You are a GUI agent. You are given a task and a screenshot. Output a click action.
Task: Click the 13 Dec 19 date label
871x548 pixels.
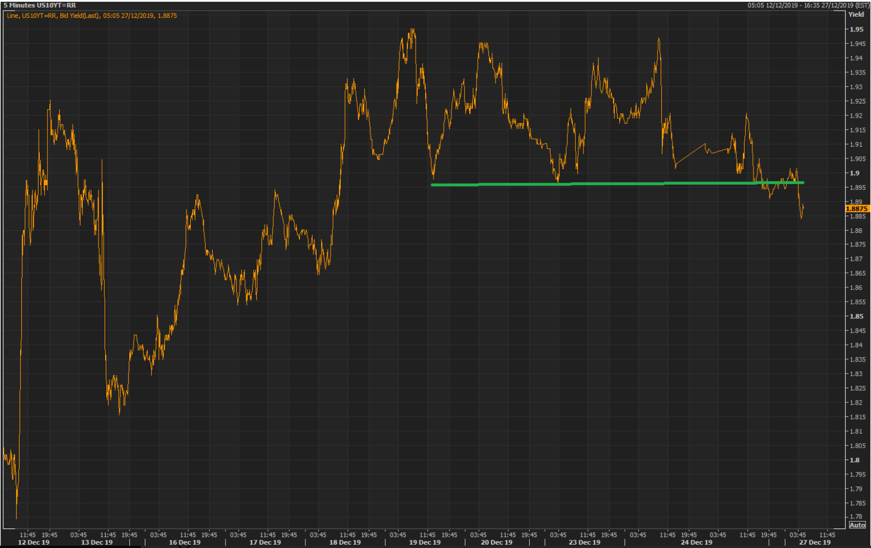(97, 542)
